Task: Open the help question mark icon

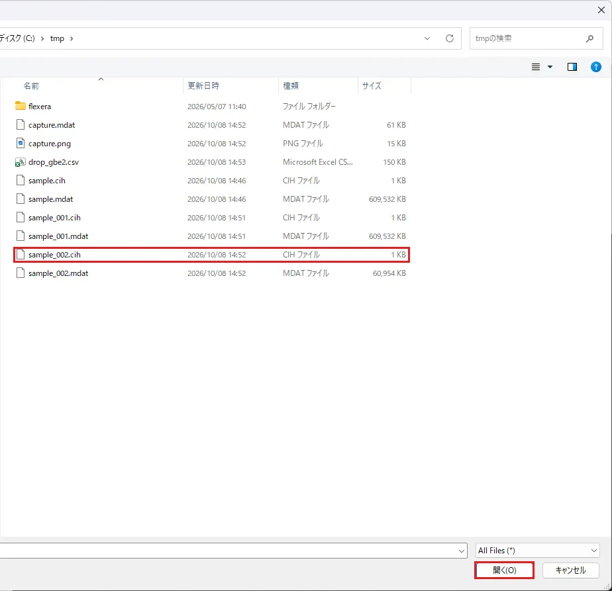Action: click(x=595, y=67)
